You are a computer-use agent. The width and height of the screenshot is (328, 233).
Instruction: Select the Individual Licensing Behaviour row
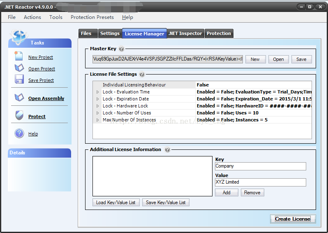coord(202,85)
